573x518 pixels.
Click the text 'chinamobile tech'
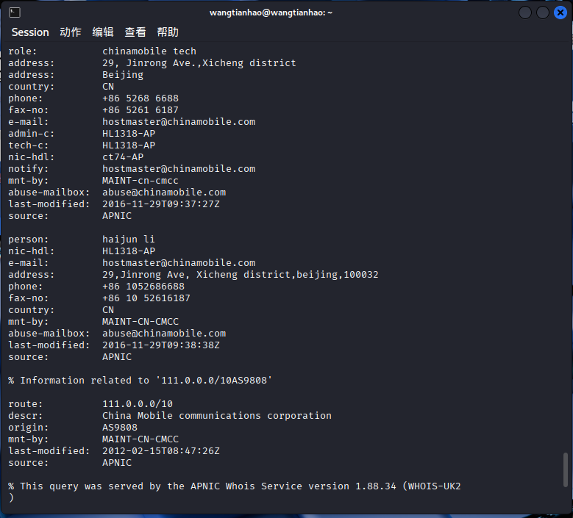click(x=149, y=51)
